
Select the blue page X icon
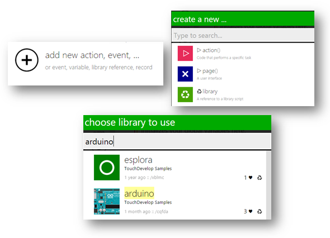(185, 74)
